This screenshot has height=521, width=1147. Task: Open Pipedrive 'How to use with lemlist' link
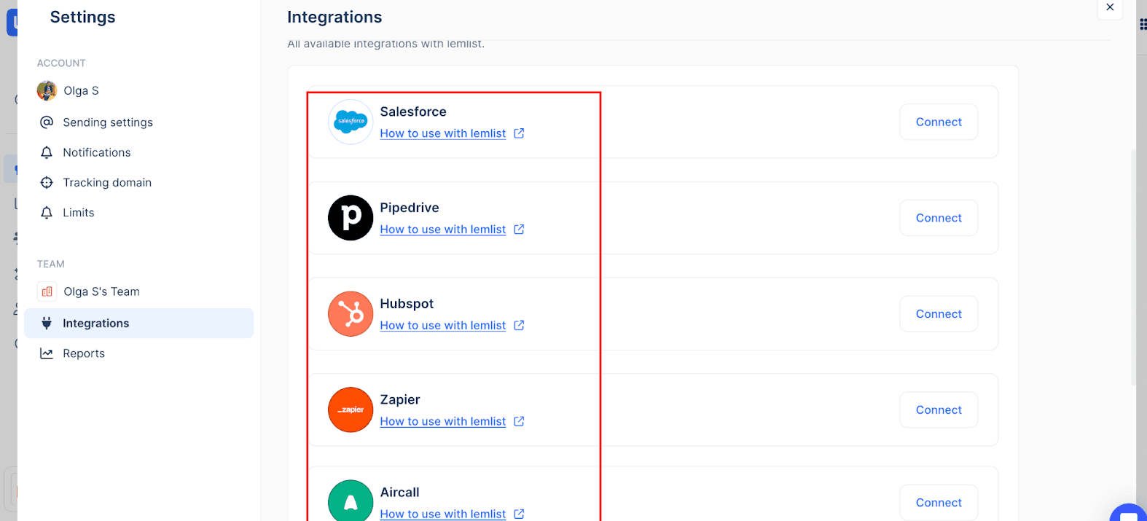tap(443, 230)
